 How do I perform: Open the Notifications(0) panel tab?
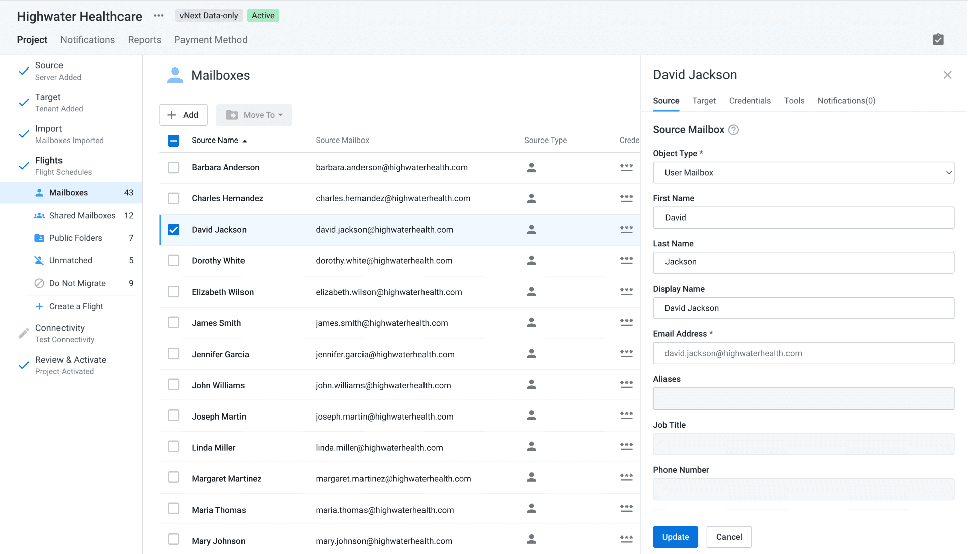[846, 101]
